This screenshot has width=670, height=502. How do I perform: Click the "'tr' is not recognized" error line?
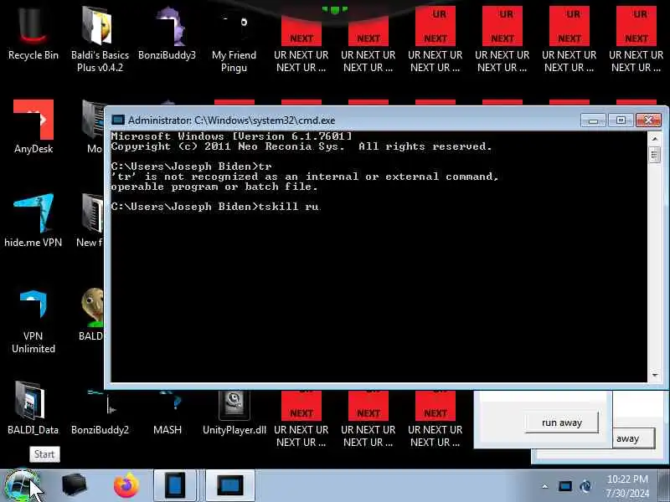(x=304, y=177)
